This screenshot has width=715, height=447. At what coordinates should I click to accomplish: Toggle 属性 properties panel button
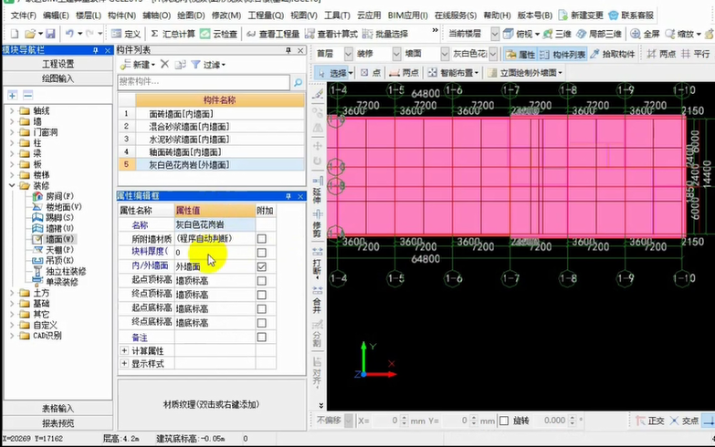click(x=520, y=54)
